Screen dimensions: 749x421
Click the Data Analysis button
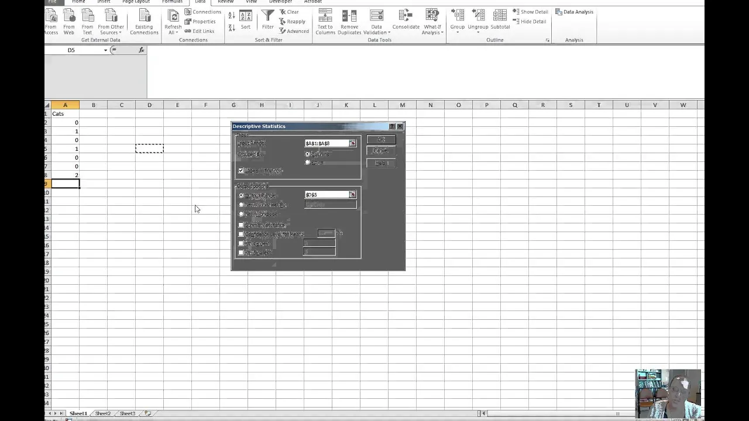click(x=575, y=12)
